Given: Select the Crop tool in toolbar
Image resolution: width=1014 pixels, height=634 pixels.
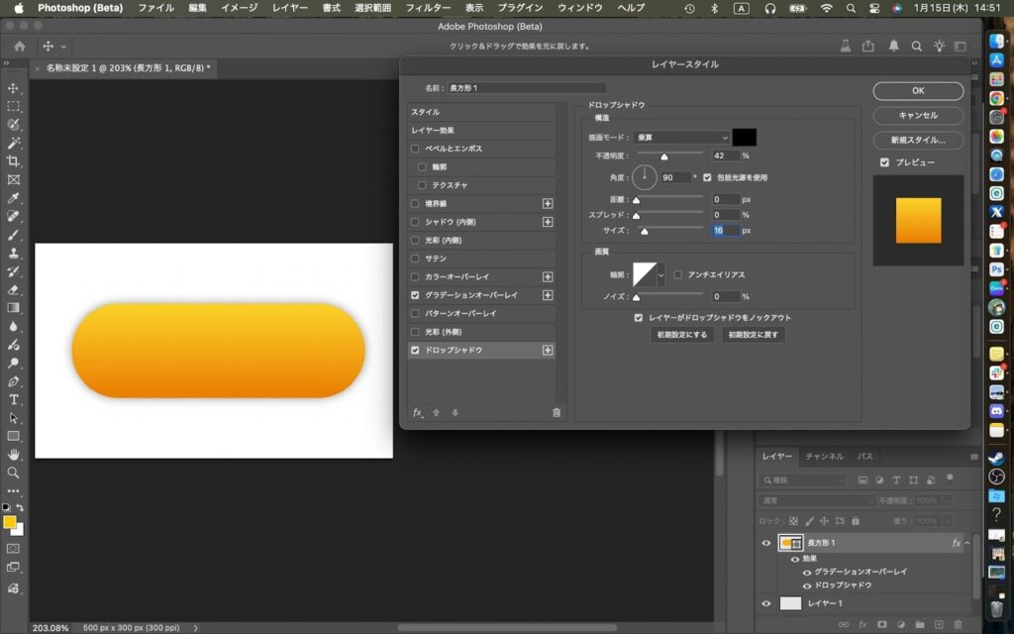Looking at the screenshot, I should [x=14, y=160].
